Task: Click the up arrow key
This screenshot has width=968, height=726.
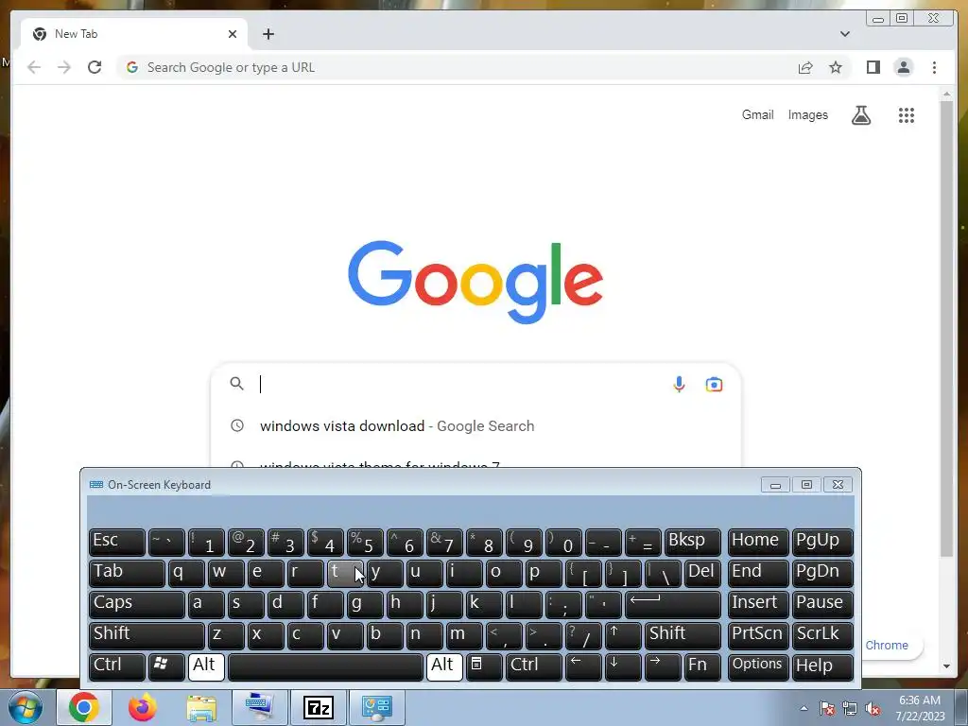Action: (x=623, y=635)
